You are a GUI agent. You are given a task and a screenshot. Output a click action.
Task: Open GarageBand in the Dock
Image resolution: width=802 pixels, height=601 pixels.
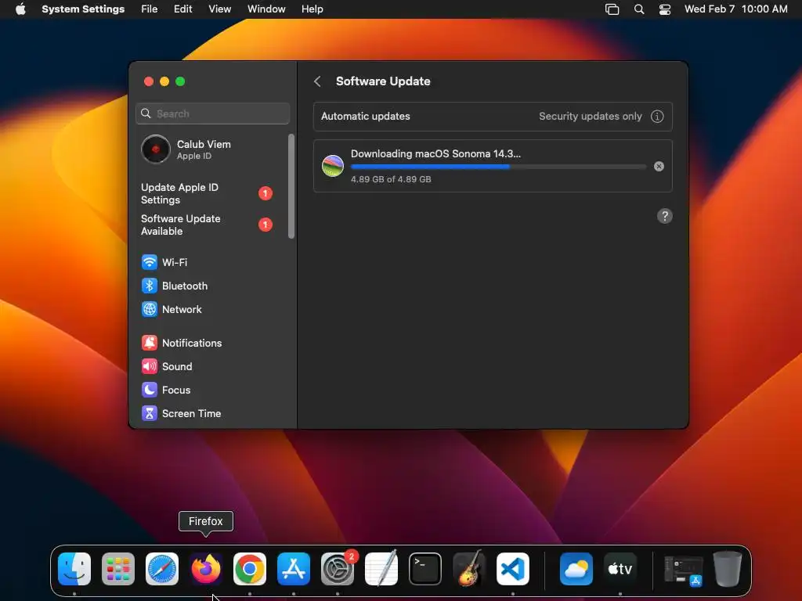pos(469,569)
